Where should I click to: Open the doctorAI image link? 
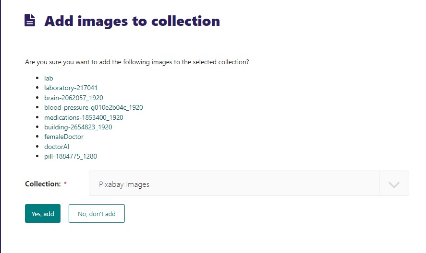tap(57, 147)
